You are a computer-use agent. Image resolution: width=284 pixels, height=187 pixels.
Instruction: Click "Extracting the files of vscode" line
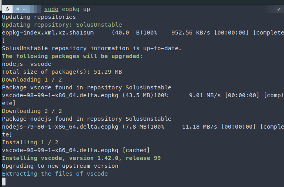[55, 174]
